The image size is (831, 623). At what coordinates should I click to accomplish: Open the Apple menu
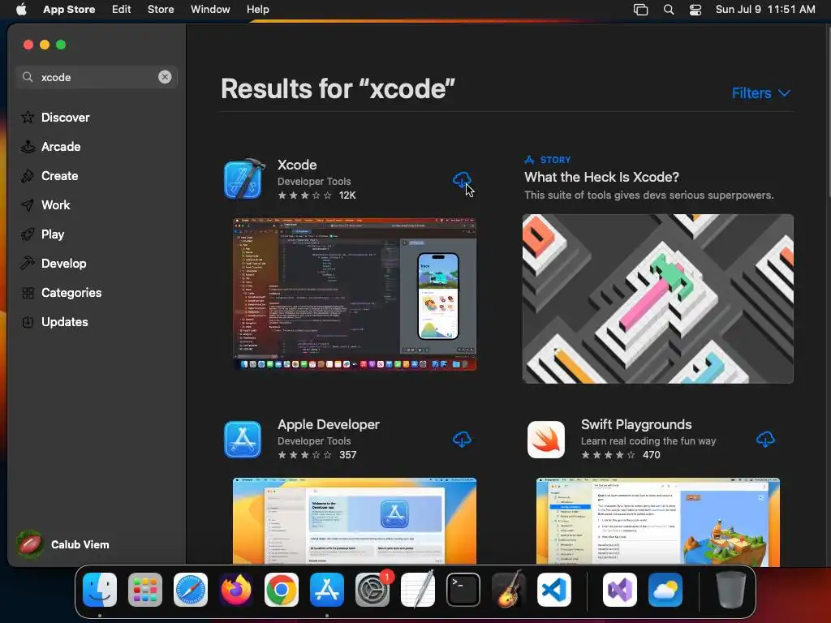tap(21, 10)
